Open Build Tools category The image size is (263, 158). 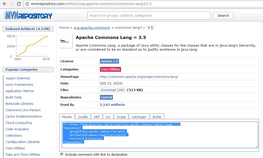coord(14,97)
